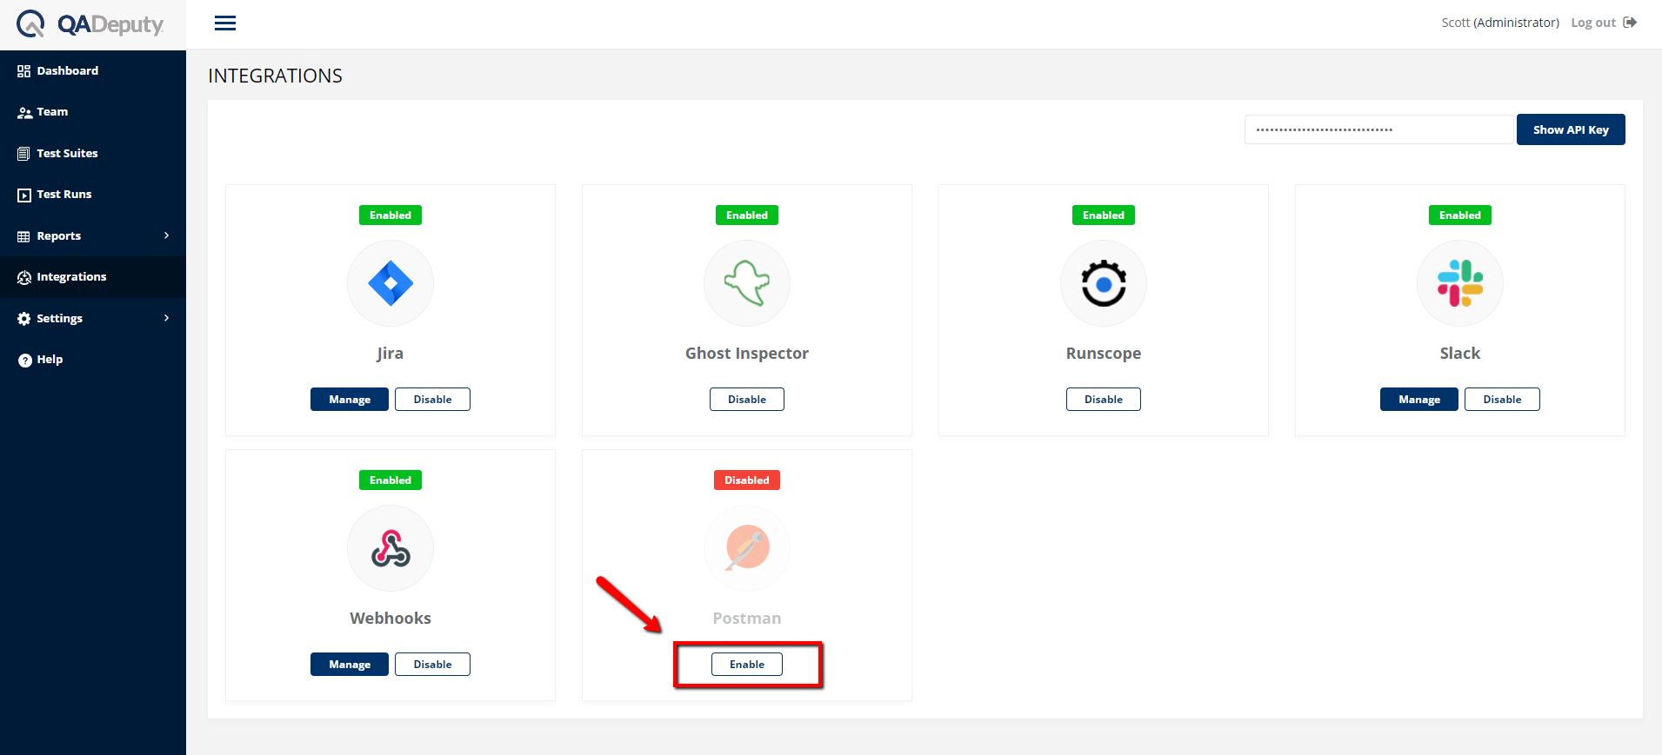
Task: Click the Ghost Inspector ghost icon
Action: click(x=747, y=283)
